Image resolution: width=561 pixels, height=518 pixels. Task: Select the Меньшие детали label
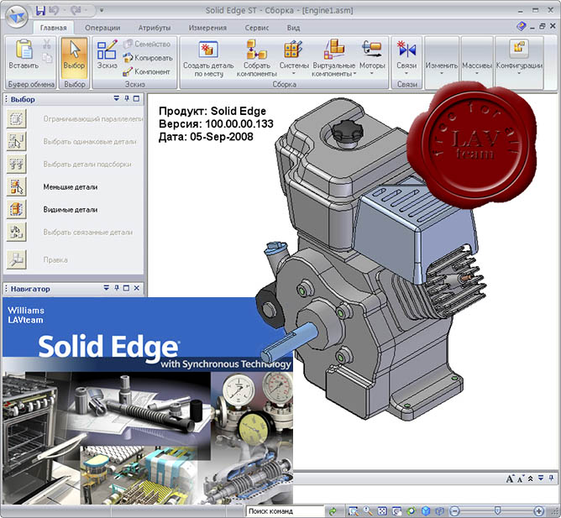click(71, 186)
